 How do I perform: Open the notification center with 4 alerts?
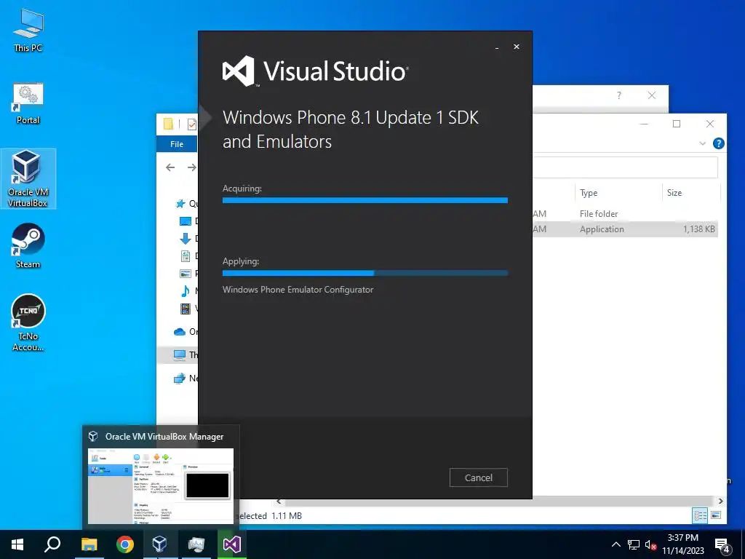722,545
